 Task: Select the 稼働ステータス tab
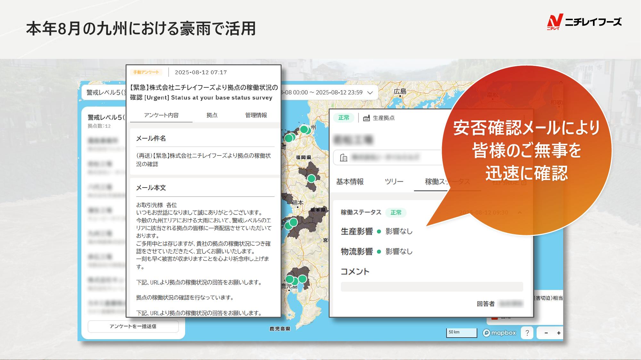click(x=447, y=182)
